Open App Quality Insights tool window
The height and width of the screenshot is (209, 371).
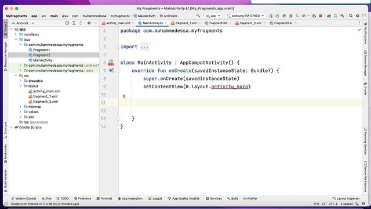coord(184,199)
